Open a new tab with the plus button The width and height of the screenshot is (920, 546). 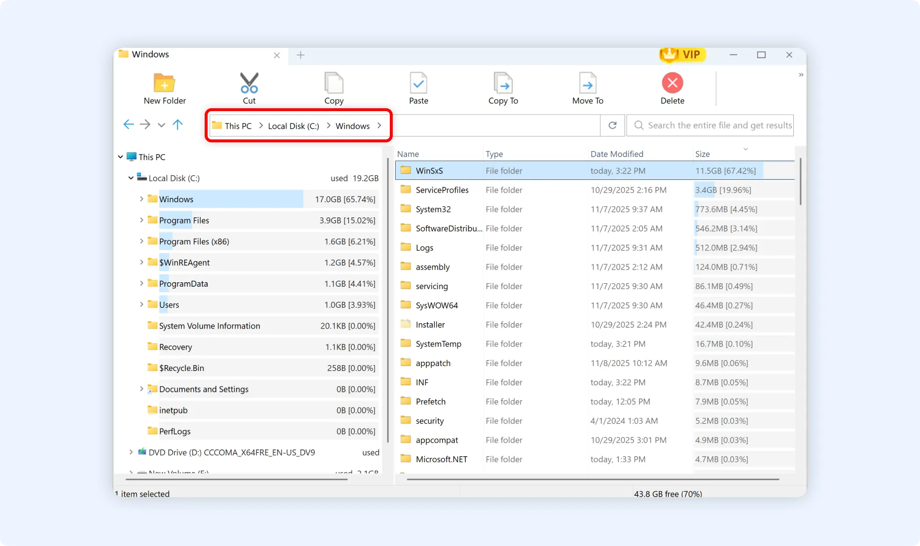pyautogui.click(x=300, y=55)
